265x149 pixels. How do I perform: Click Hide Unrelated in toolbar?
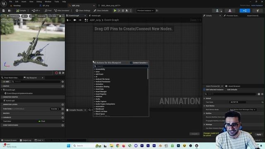[62, 11]
